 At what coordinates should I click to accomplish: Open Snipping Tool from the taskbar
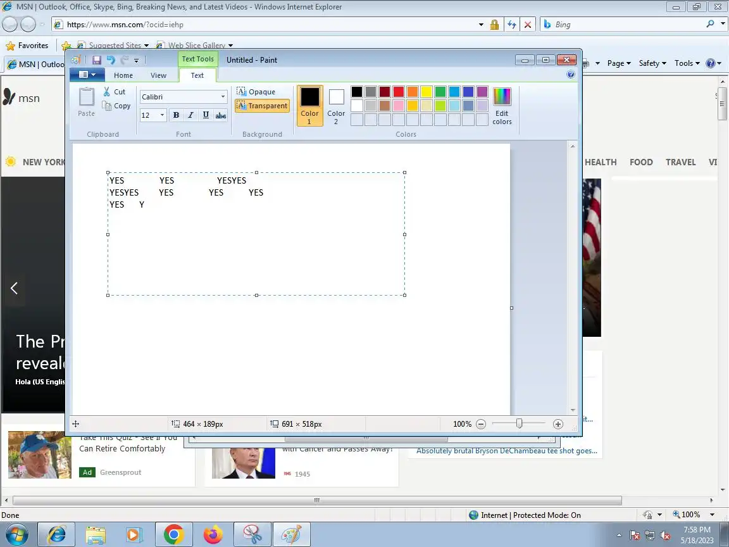(252, 535)
